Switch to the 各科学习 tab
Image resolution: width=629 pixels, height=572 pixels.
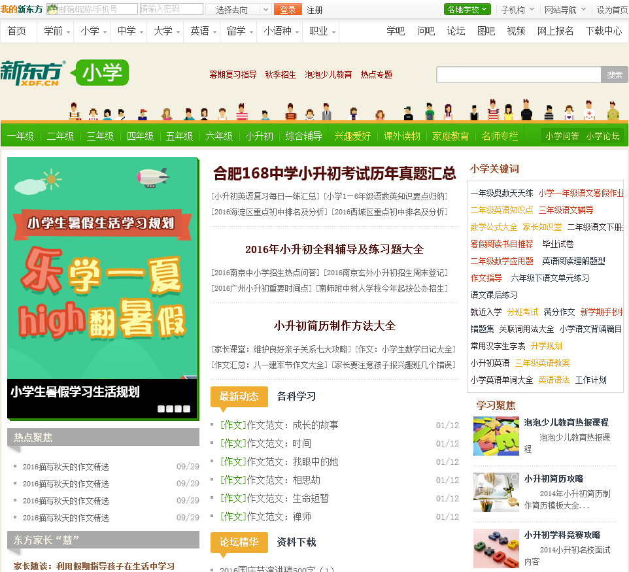[x=296, y=396]
